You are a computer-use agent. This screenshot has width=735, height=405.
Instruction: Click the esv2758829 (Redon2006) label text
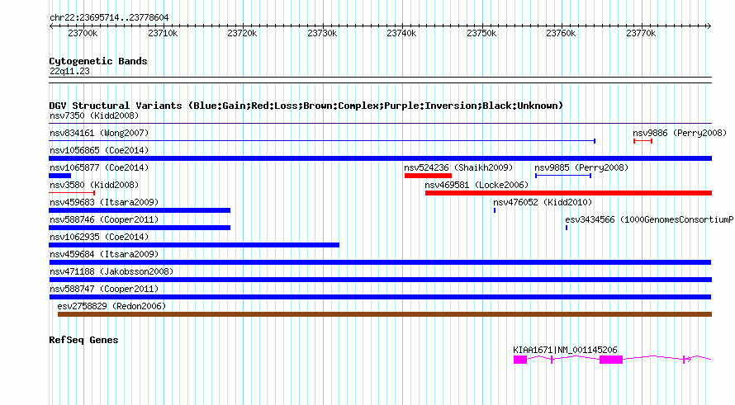(111, 306)
